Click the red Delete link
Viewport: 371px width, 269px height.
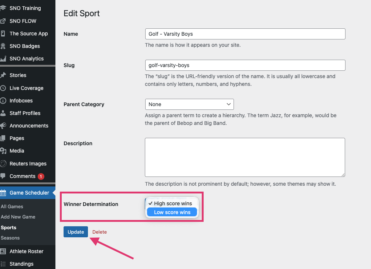tap(100, 232)
